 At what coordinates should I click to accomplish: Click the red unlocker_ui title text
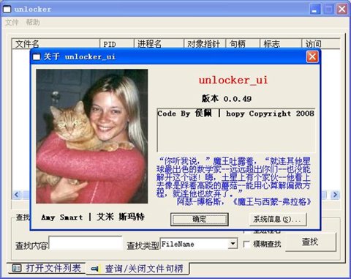click(233, 80)
